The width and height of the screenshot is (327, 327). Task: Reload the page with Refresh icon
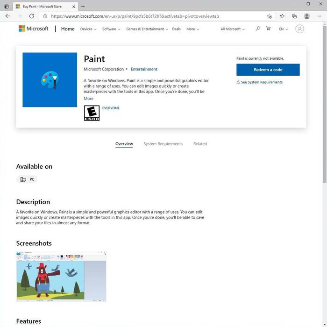(x=31, y=16)
